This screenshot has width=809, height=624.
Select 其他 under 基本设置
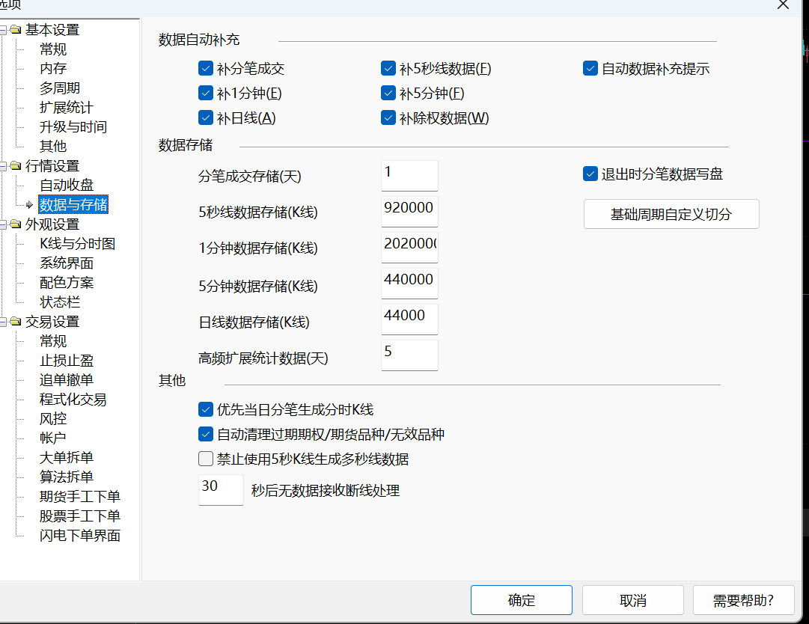click(x=53, y=147)
